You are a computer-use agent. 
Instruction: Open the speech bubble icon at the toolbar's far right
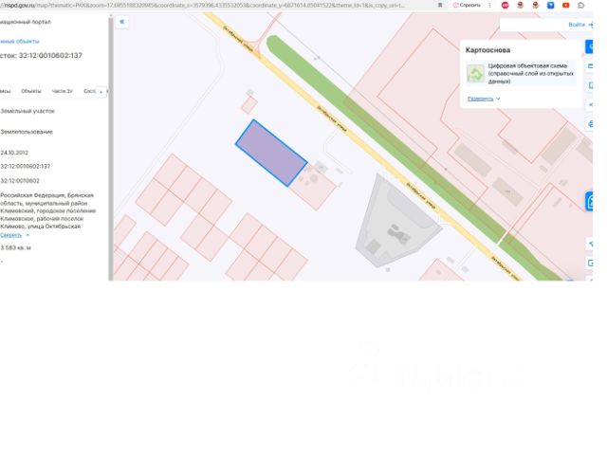coord(581,6)
